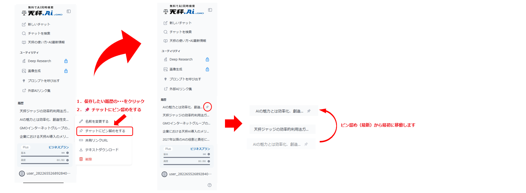Screen dimensions: 526x193
Task: Click the Plus badge in right sidebar
Action: pyautogui.click(x=168, y=149)
